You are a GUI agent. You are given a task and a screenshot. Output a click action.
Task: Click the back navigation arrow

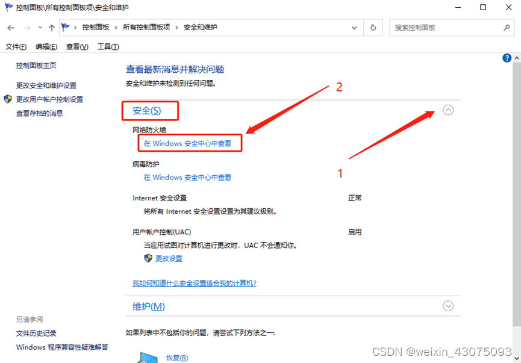coord(11,28)
